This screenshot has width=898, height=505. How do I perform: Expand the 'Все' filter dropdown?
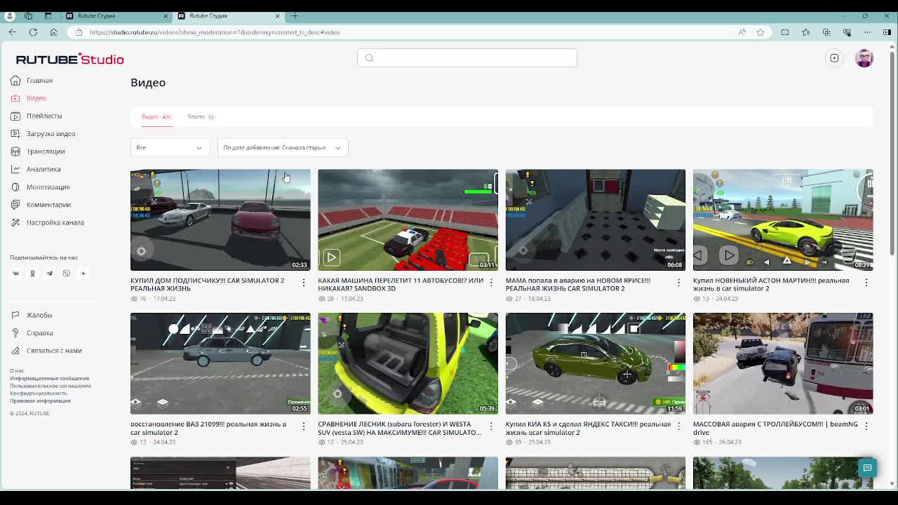click(170, 147)
